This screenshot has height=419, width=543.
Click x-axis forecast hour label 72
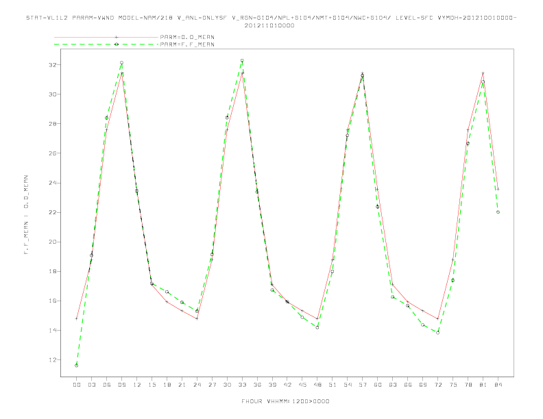point(437,385)
